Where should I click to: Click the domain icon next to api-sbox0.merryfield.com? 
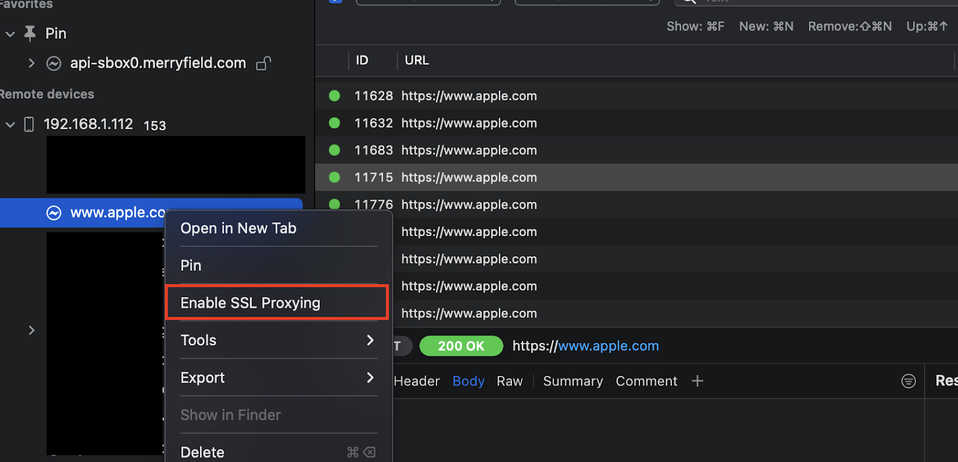tap(54, 63)
